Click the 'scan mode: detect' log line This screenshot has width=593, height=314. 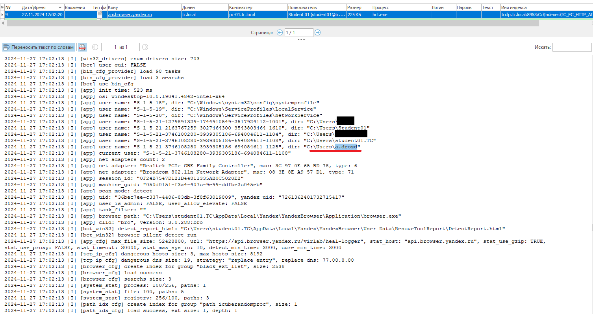click(78, 191)
